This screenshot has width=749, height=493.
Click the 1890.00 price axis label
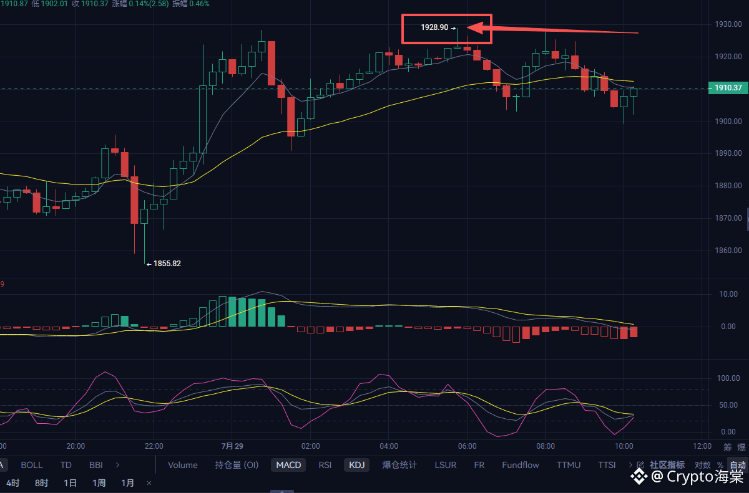tap(728, 153)
